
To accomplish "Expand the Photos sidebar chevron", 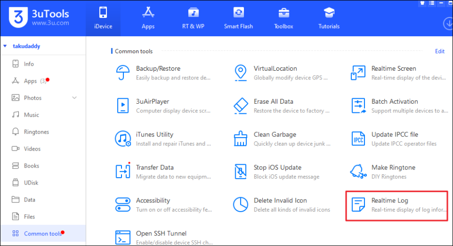I will click(x=75, y=98).
